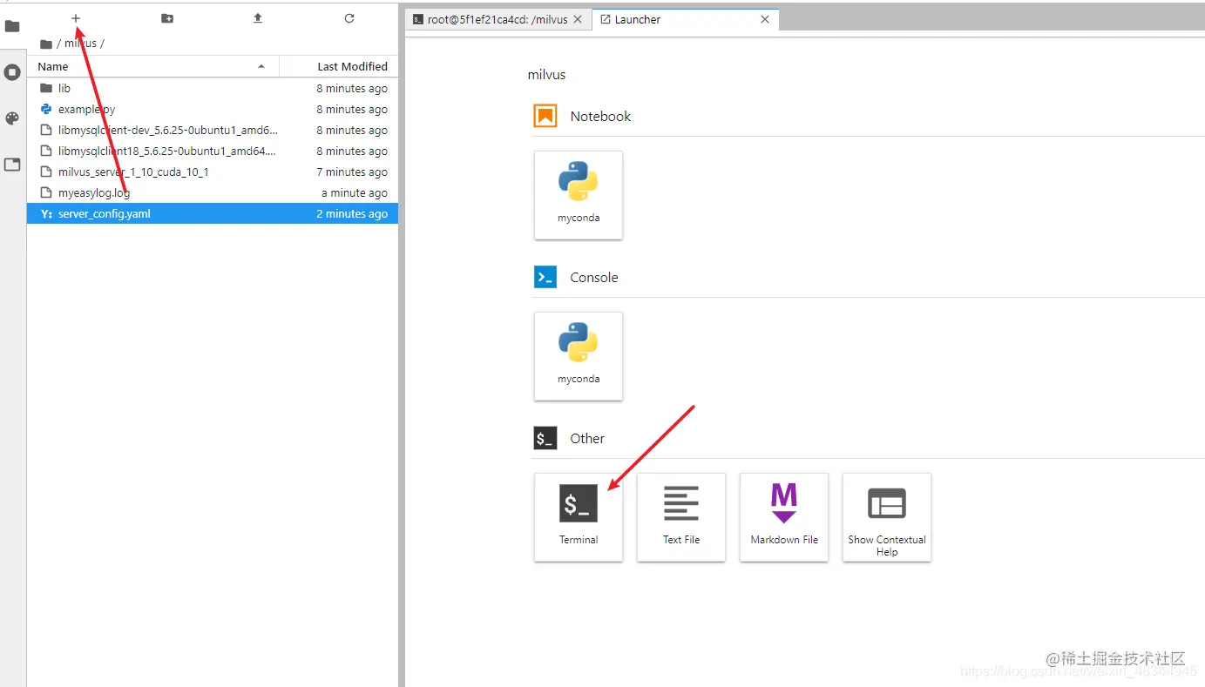Image resolution: width=1205 pixels, height=687 pixels.
Task: Launch a myconda Console
Action: [x=579, y=356]
